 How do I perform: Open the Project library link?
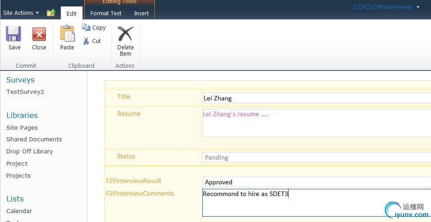17,164
